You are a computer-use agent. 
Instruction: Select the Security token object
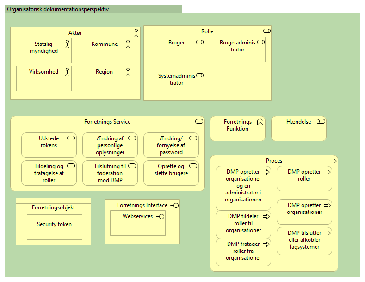[55, 227]
